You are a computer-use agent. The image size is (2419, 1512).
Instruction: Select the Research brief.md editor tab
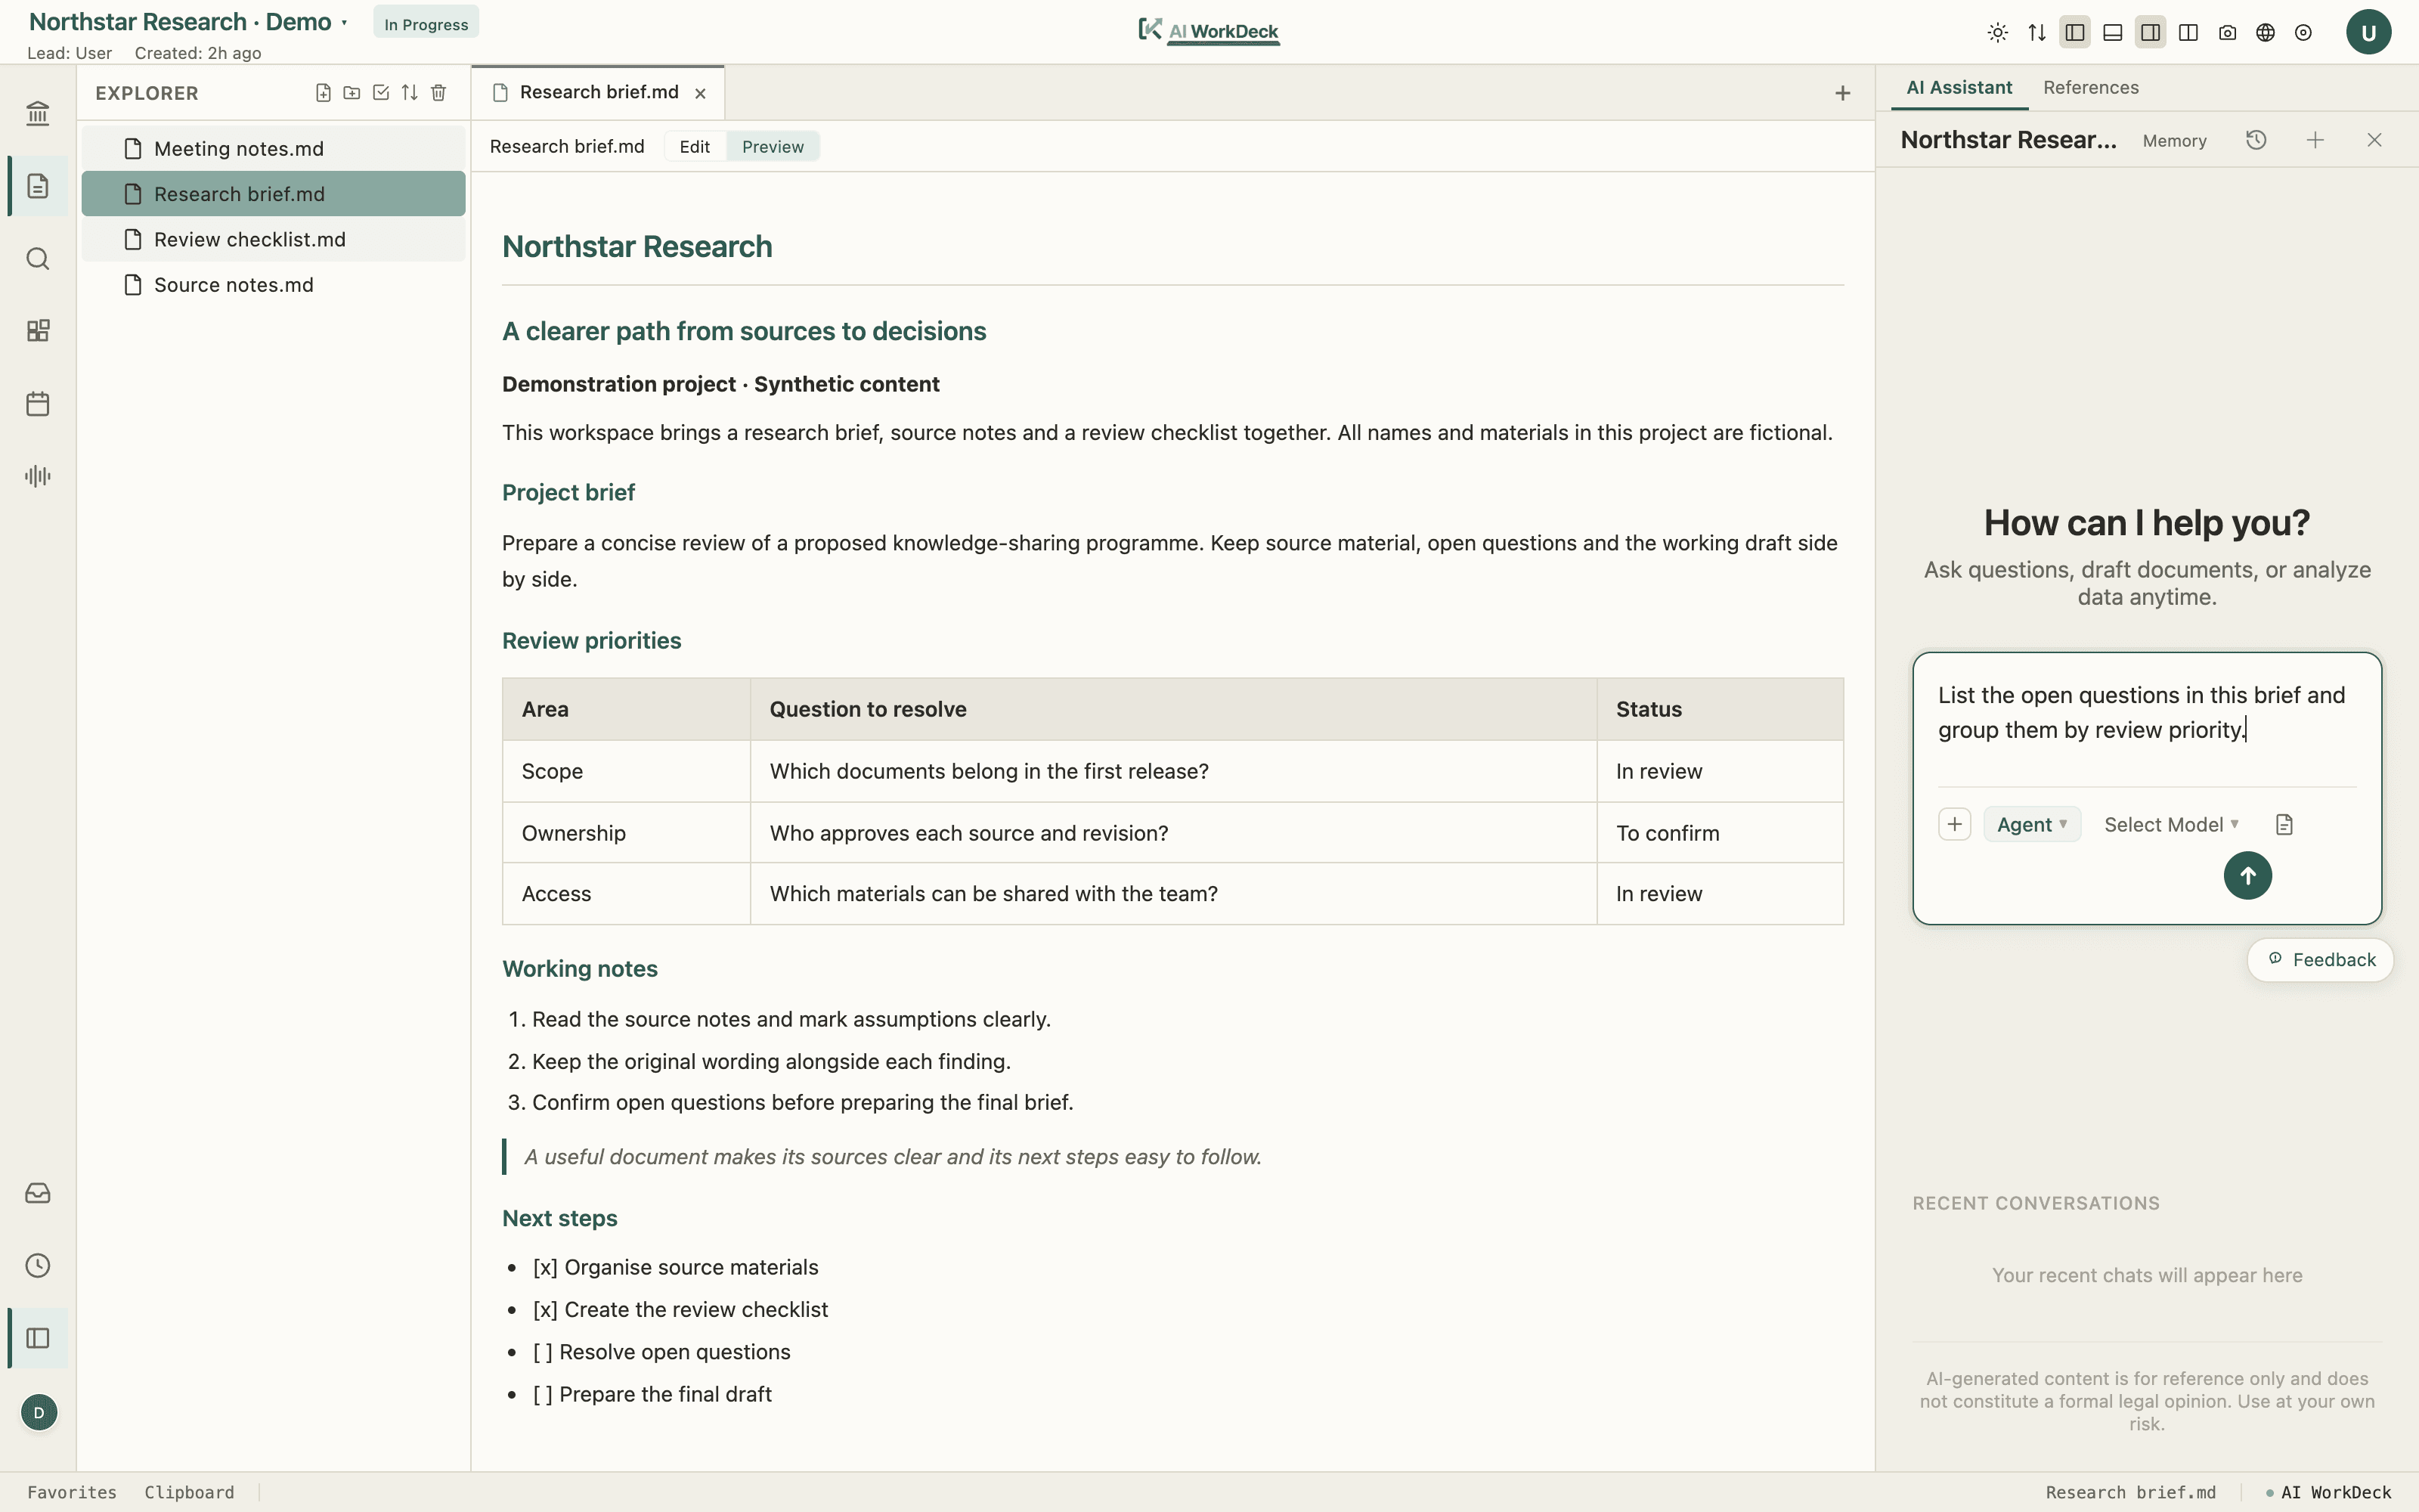pos(599,93)
